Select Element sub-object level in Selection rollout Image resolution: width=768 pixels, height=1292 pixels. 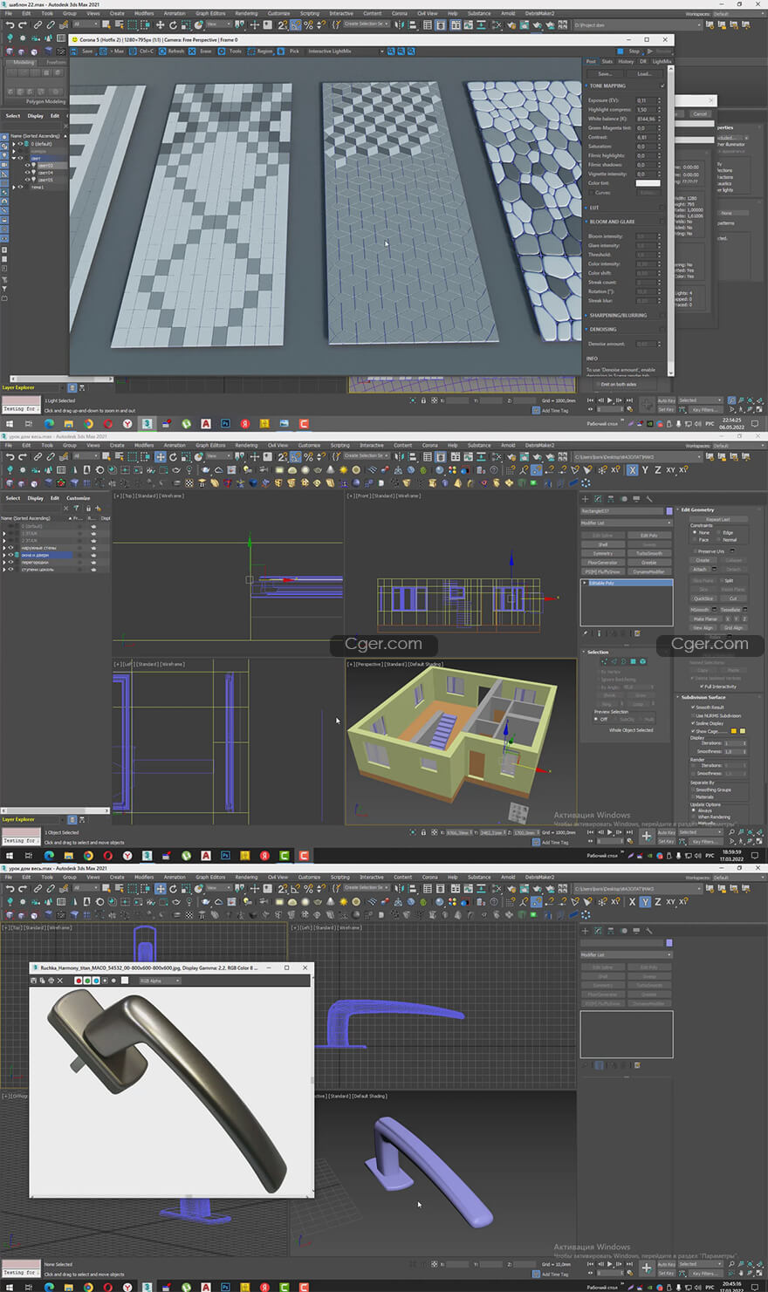coord(643,661)
